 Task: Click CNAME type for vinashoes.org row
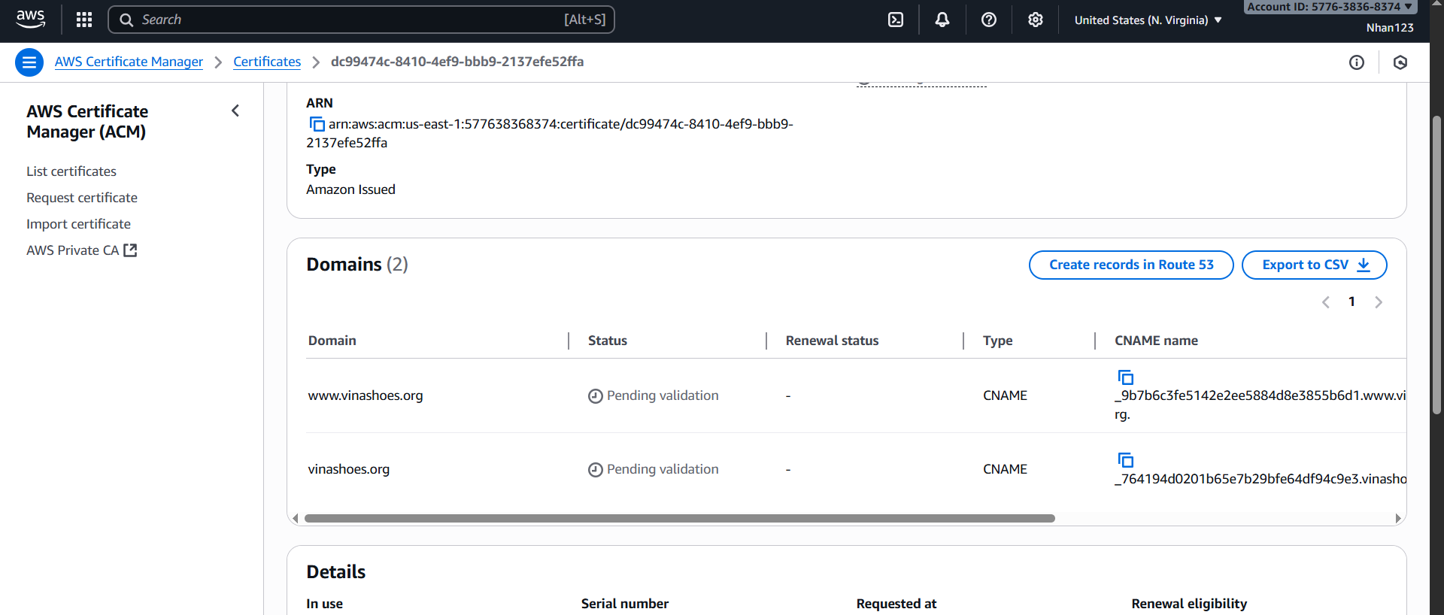(1005, 469)
